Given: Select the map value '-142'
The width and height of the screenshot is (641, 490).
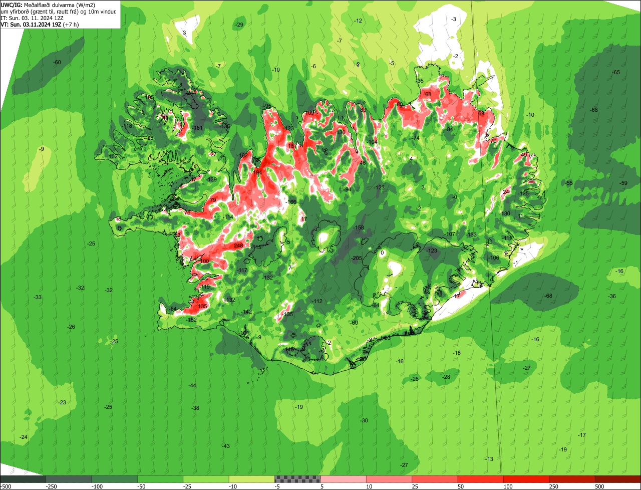Looking at the screenshot, I should pos(246,312).
